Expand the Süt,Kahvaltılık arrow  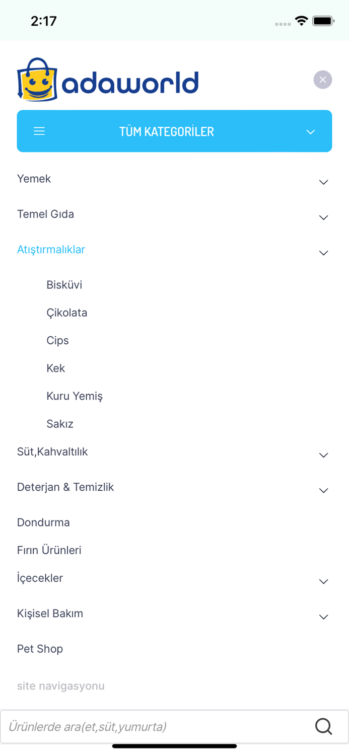(x=324, y=455)
